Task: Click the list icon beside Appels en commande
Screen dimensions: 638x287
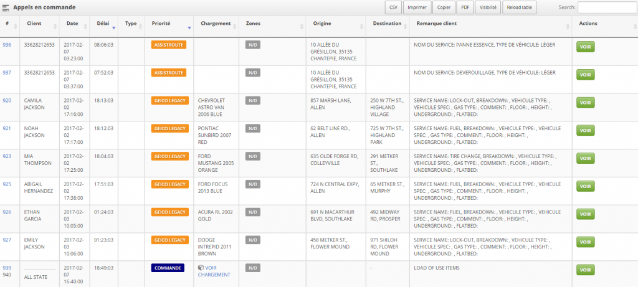Action: pos(6,7)
